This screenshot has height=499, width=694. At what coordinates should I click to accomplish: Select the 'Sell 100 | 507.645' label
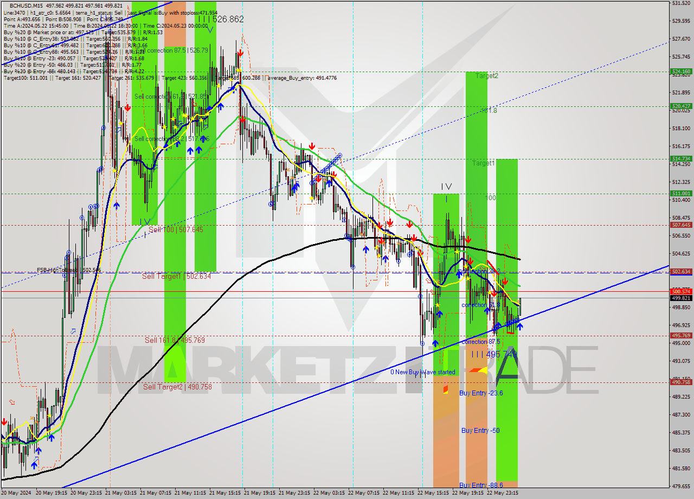click(x=176, y=229)
